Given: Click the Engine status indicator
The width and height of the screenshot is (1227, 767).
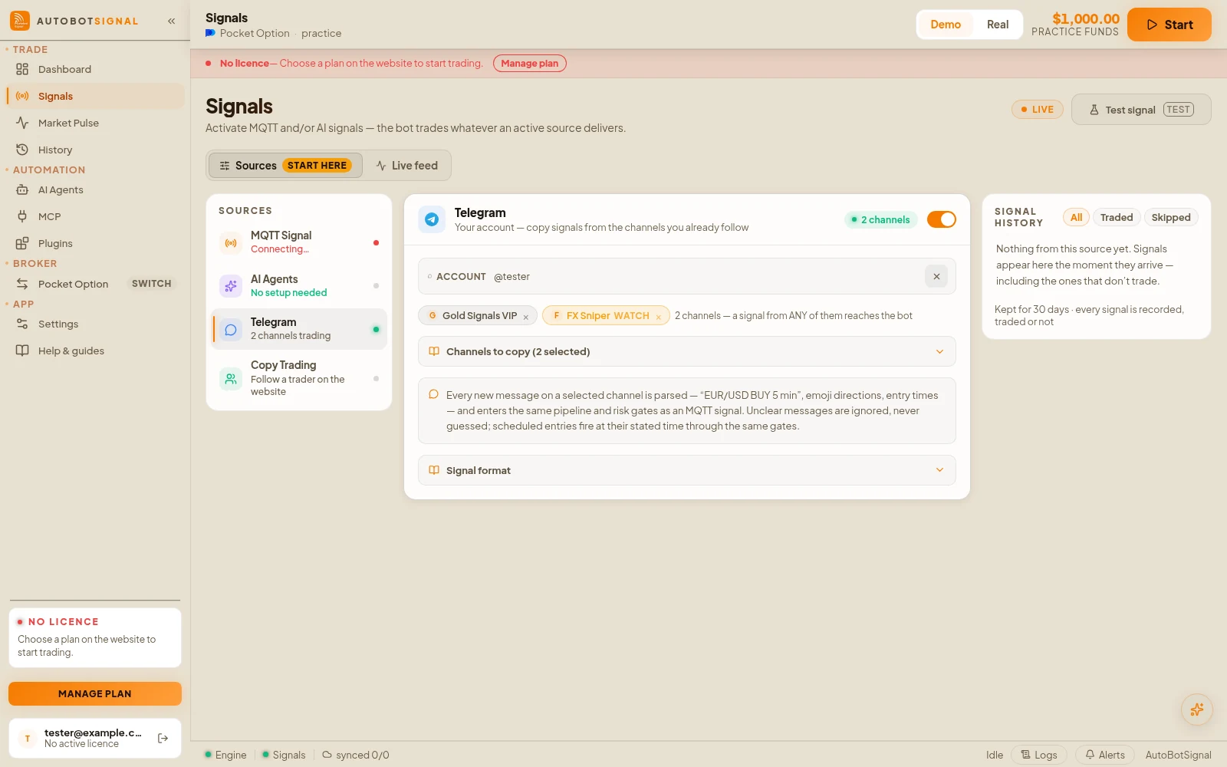Looking at the screenshot, I should pyautogui.click(x=225, y=755).
